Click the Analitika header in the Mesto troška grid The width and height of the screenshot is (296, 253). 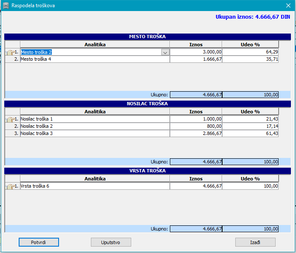(x=95, y=44)
